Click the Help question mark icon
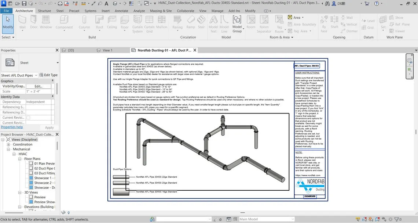This screenshot has width=418, height=223. point(377,3)
